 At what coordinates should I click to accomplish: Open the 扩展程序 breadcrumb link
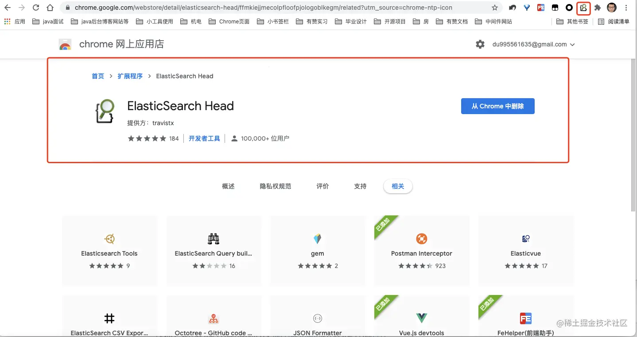pyautogui.click(x=130, y=76)
